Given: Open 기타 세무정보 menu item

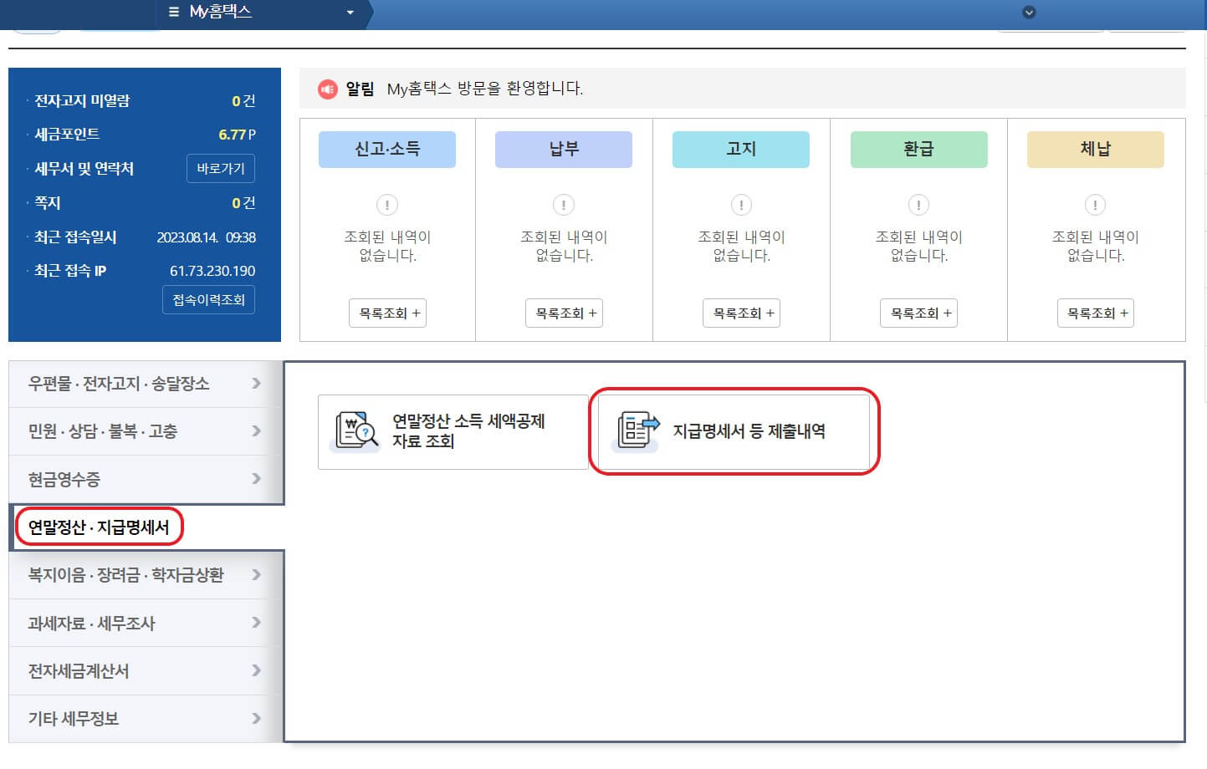Looking at the screenshot, I should coord(146,719).
